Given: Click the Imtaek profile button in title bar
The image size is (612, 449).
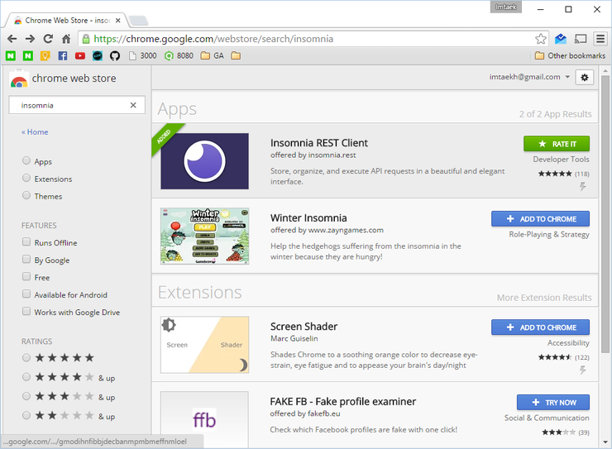Looking at the screenshot, I should pyautogui.click(x=506, y=7).
